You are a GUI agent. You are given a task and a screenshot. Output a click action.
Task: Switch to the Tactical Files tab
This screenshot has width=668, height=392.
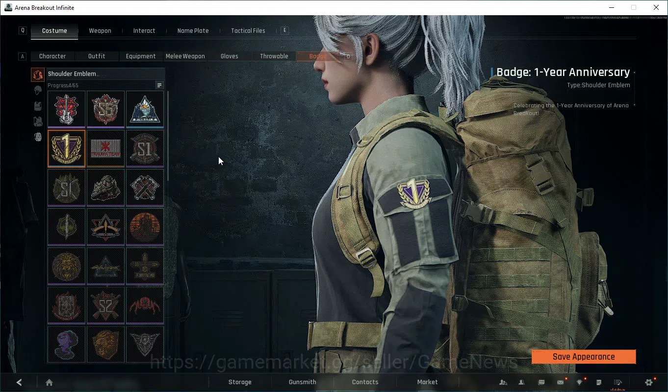pos(248,30)
